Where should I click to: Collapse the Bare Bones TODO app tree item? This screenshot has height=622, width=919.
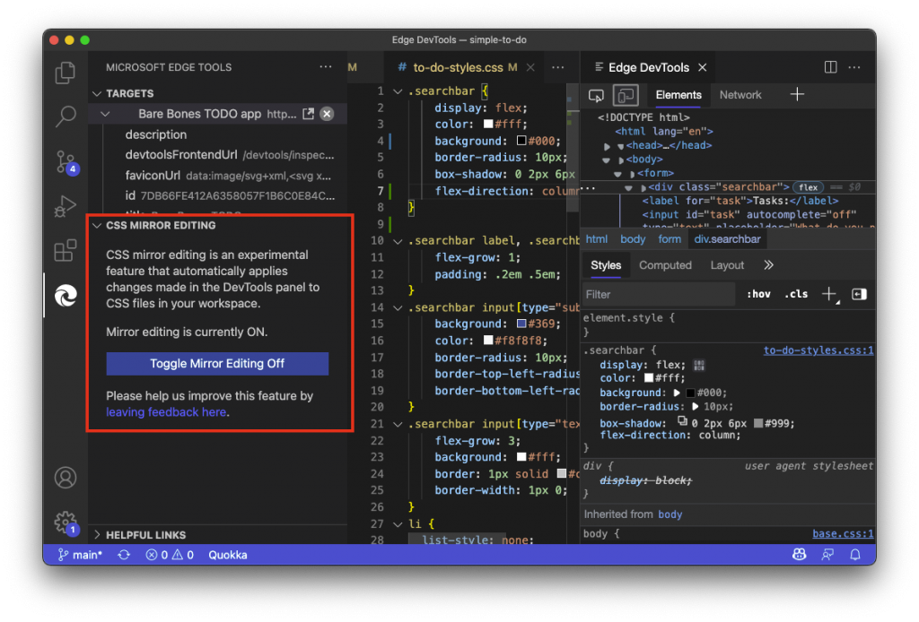pos(106,114)
